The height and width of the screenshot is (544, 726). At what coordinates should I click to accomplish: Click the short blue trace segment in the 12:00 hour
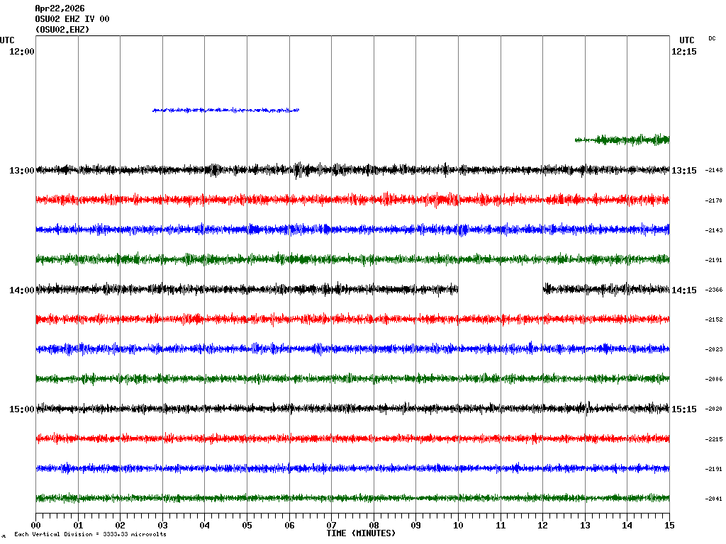[x=225, y=110]
